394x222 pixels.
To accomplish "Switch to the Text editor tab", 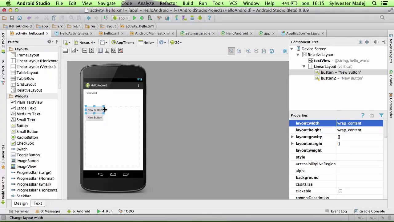I will point(38,203).
